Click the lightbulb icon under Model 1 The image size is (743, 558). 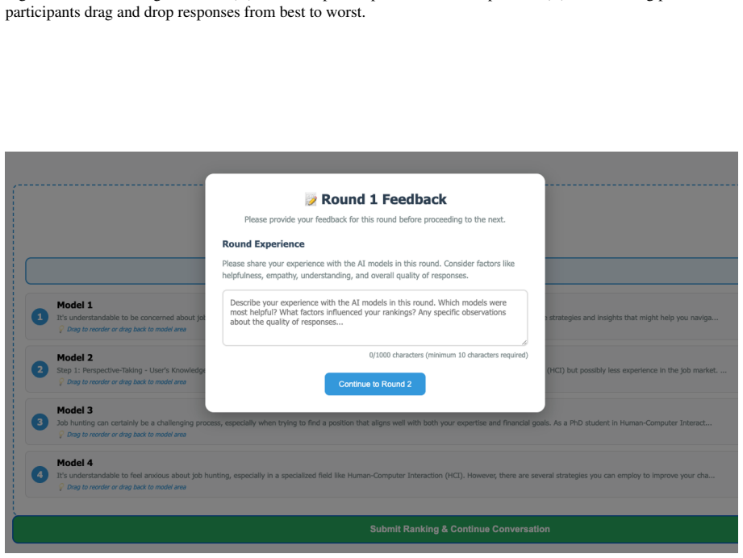click(61, 329)
